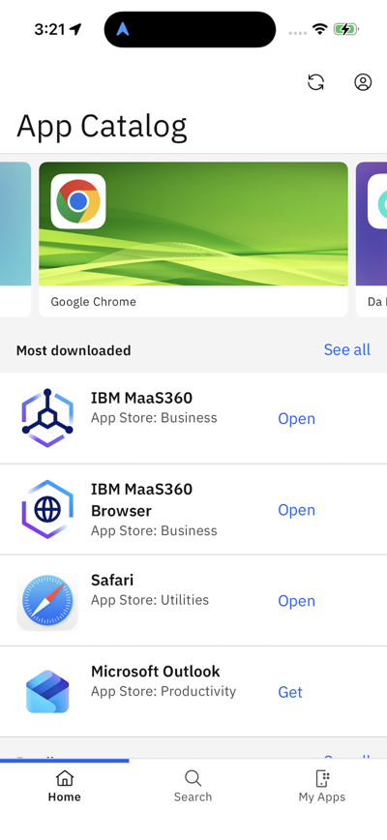Select the IBM MaaS360 Browser title

(141, 499)
